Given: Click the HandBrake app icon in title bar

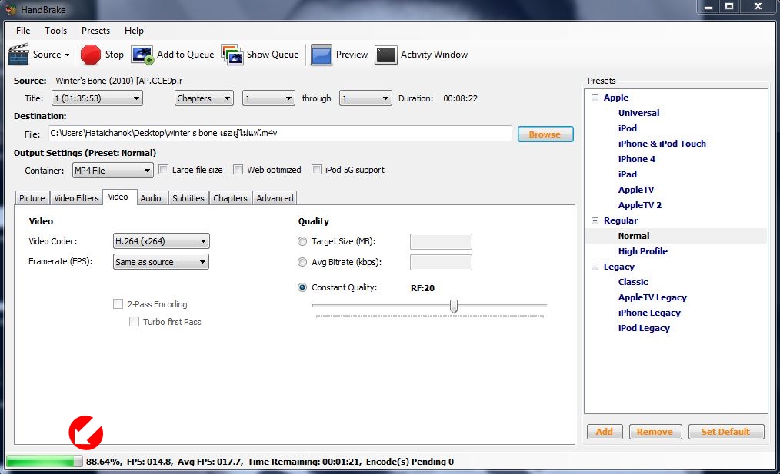Looking at the screenshot, I should (11, 9).
